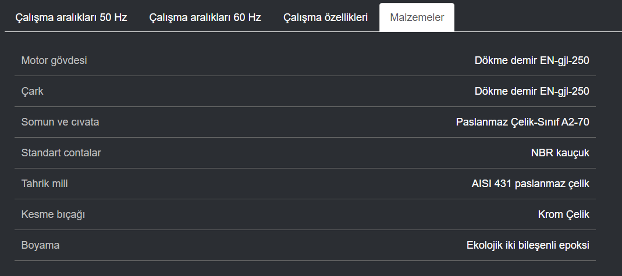Screen dimensions: 622x276
Task: Select Paslanmaz Çelik-Sınıf A2-70 value
Action: [x=523, y=122]
